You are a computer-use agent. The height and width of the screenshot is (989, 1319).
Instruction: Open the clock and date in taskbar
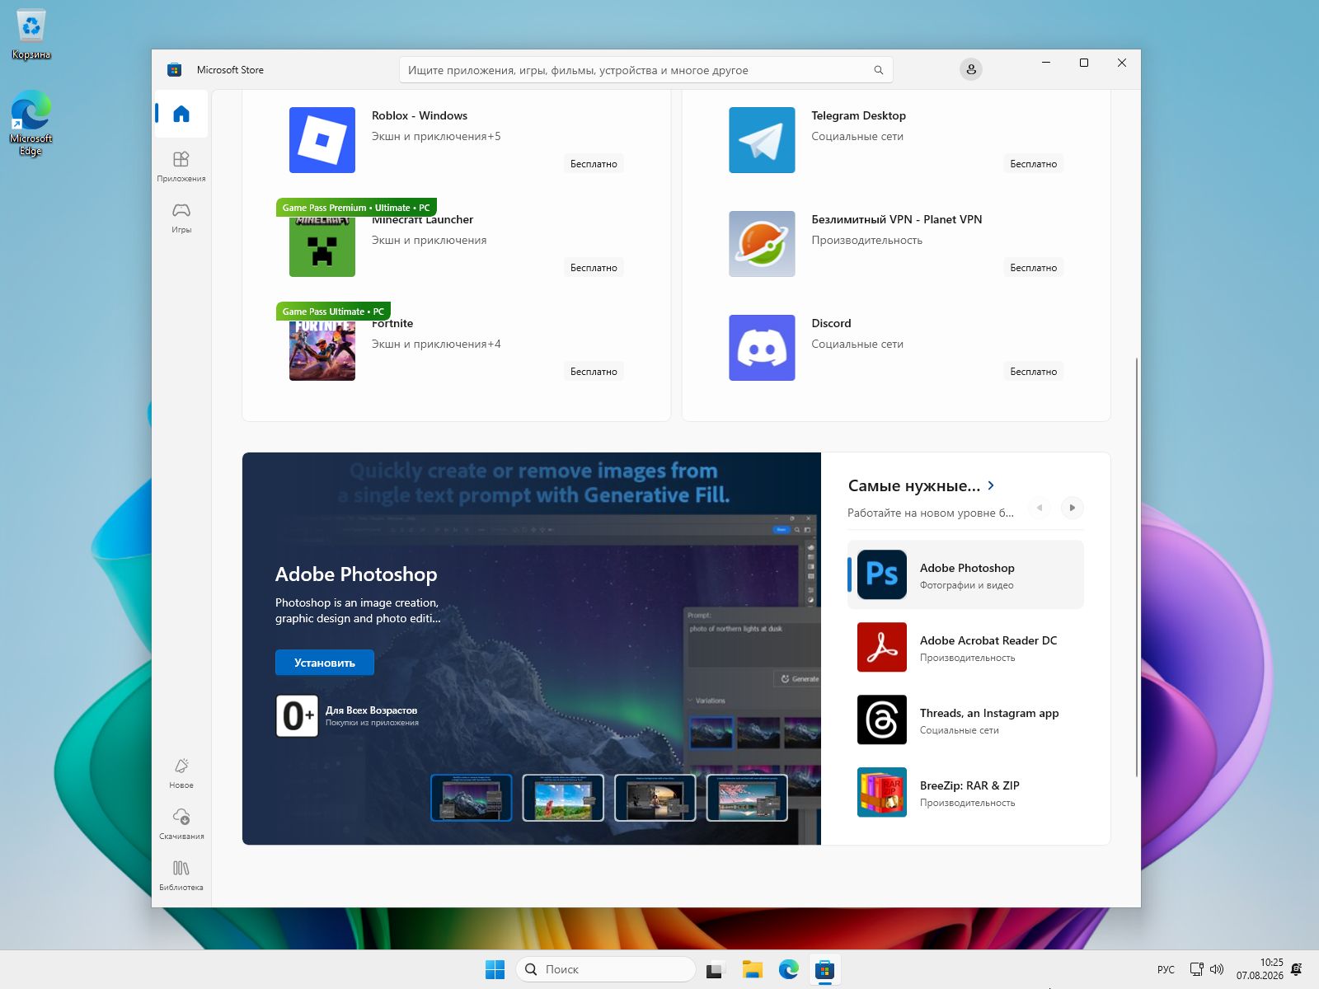[1260, 969]
